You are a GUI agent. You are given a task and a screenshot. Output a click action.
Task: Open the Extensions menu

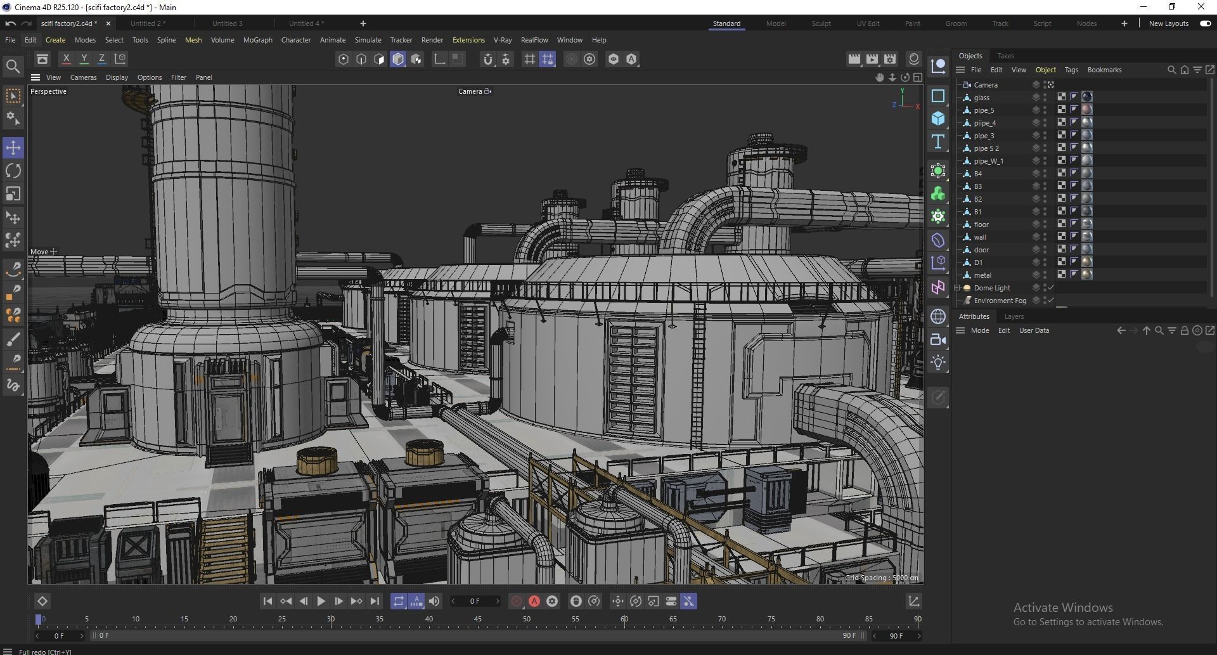pyautogui.click(x=468, y=40)
